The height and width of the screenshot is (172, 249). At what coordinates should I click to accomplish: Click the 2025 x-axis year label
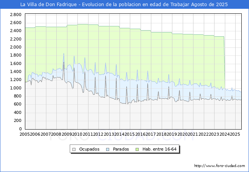[x=235, y=134]
